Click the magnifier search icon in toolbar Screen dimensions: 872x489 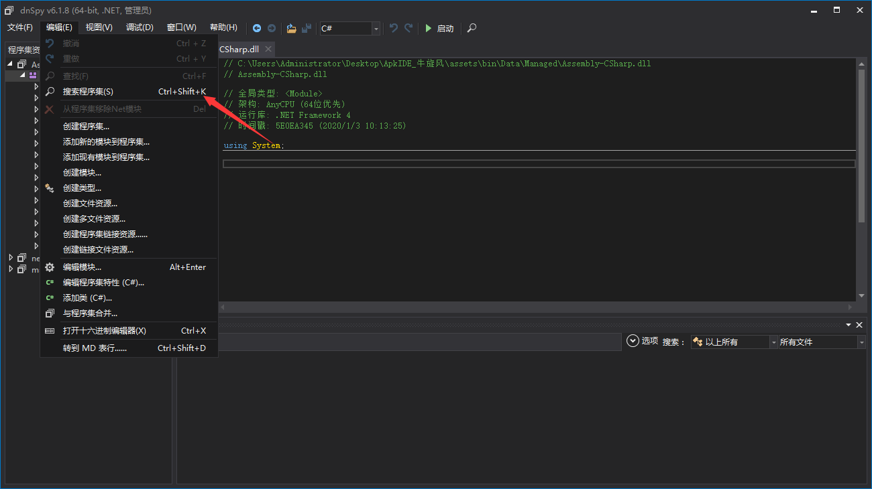472,28
